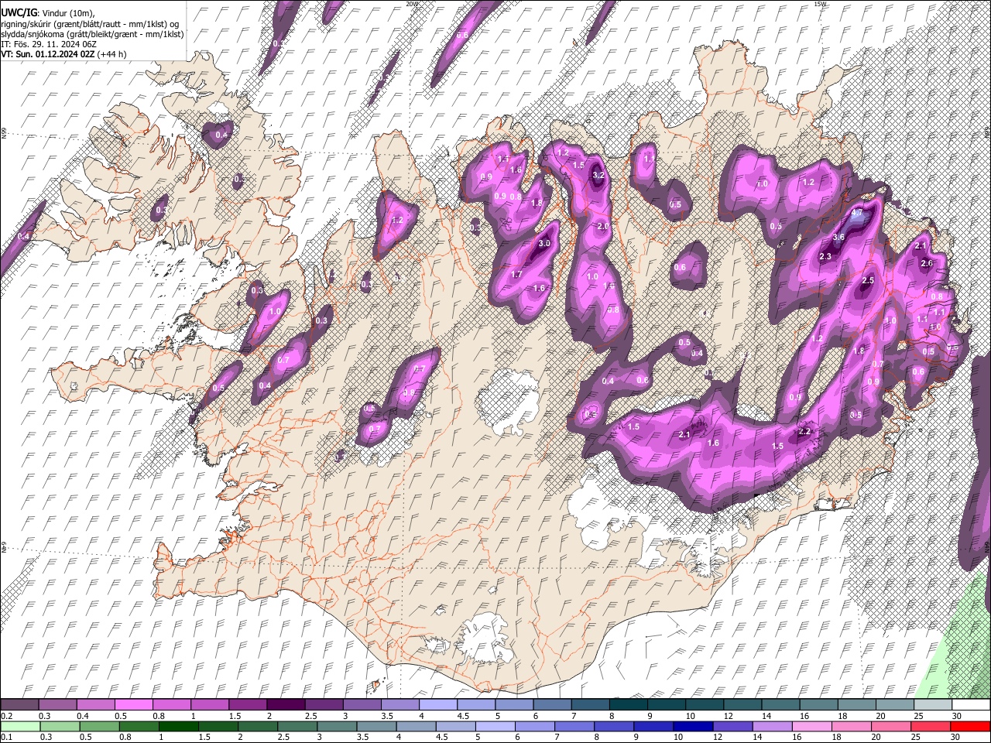The image size is (991, 743).
Task: Click the UWC/IG title text
Action: pyautogui.click(x=19, y=12)
